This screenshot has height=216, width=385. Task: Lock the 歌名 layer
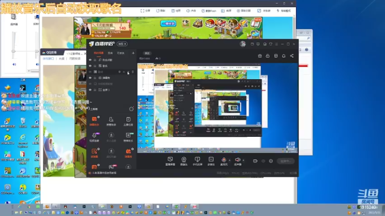click(x=95, y=66)
